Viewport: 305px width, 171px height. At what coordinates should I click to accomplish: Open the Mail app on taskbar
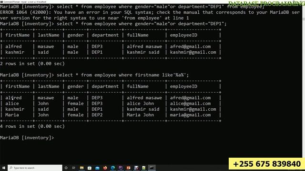pyautogui.click(x=97, y=168)
